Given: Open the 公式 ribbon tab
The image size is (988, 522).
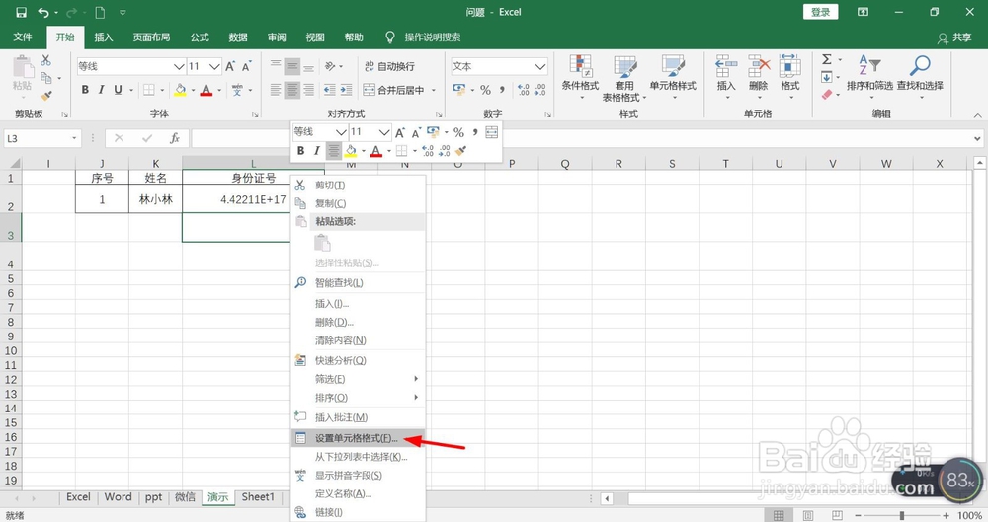Looking at the screenshot, I should [x=200, y=37].
